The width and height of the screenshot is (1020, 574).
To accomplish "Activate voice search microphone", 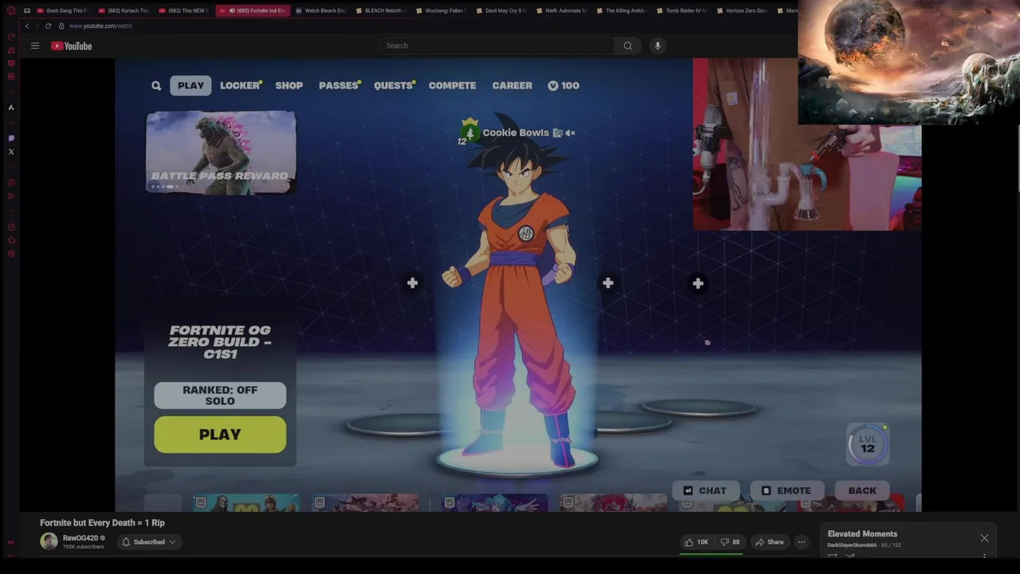I will [657, 45].
